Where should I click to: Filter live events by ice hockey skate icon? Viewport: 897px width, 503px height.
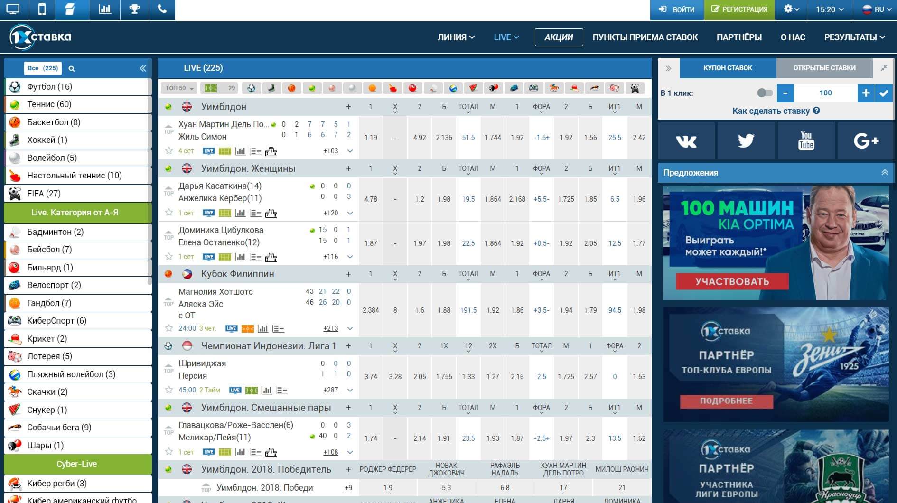(x=271, y=88)
